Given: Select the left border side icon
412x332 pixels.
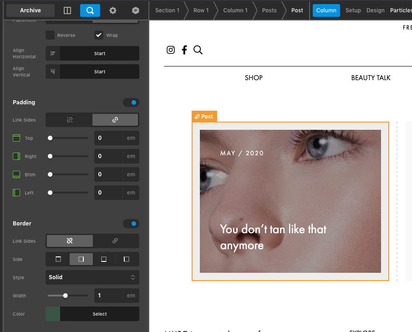Looking at the screenshot, I should (x=127, y=259).
